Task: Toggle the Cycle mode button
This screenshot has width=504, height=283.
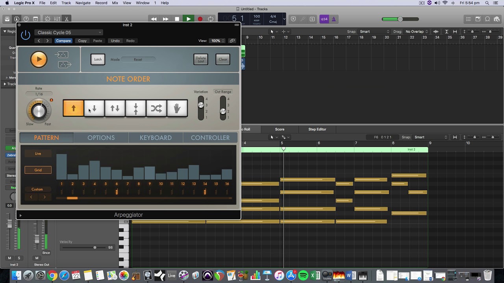Action: tap(211, 19)
